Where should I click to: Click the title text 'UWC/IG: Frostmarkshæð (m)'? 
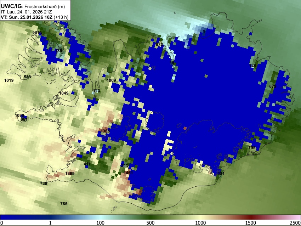point(33,6)
